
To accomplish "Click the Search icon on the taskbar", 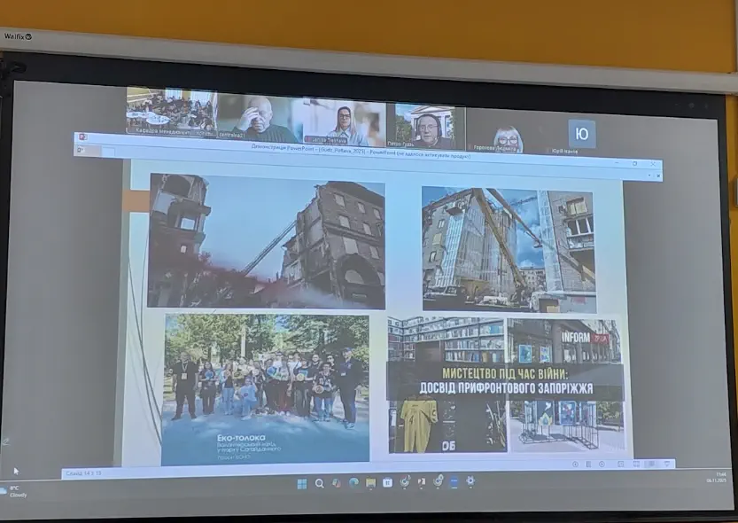I will [x=319, y=484].
